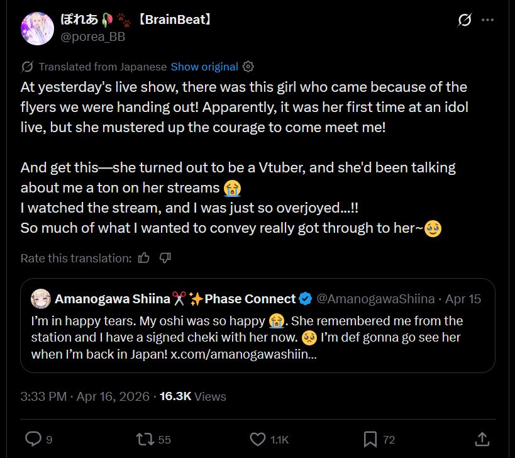The height and width of the screenshot is (458, 515).
Task: Open translation settings gear icon
Action: (x=248, y=67)
